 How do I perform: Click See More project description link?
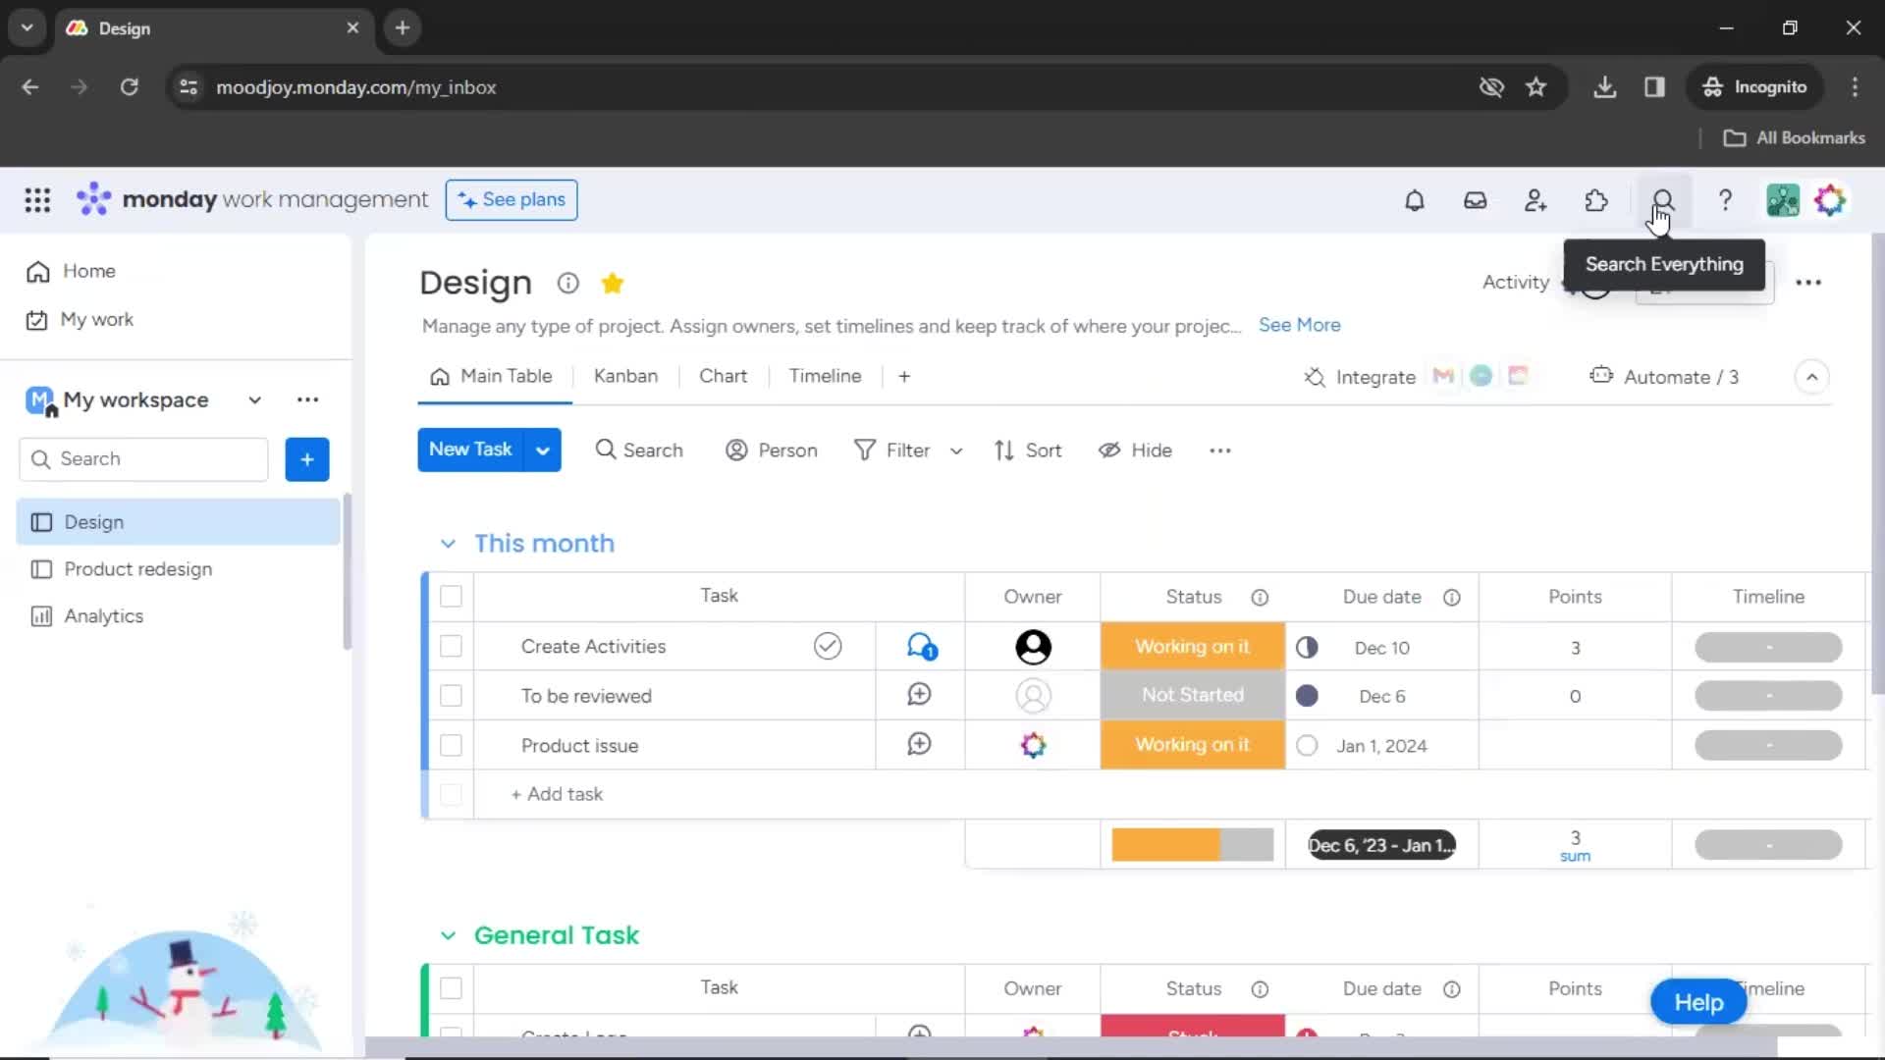click(x=1299, y=325)
